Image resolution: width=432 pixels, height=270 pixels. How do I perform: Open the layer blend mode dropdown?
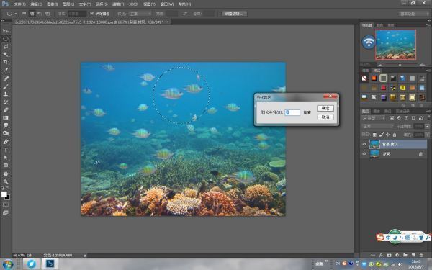point(377,126)
